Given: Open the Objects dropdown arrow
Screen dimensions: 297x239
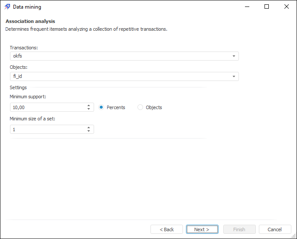Looking at the screenshot, I should point(234,77).
